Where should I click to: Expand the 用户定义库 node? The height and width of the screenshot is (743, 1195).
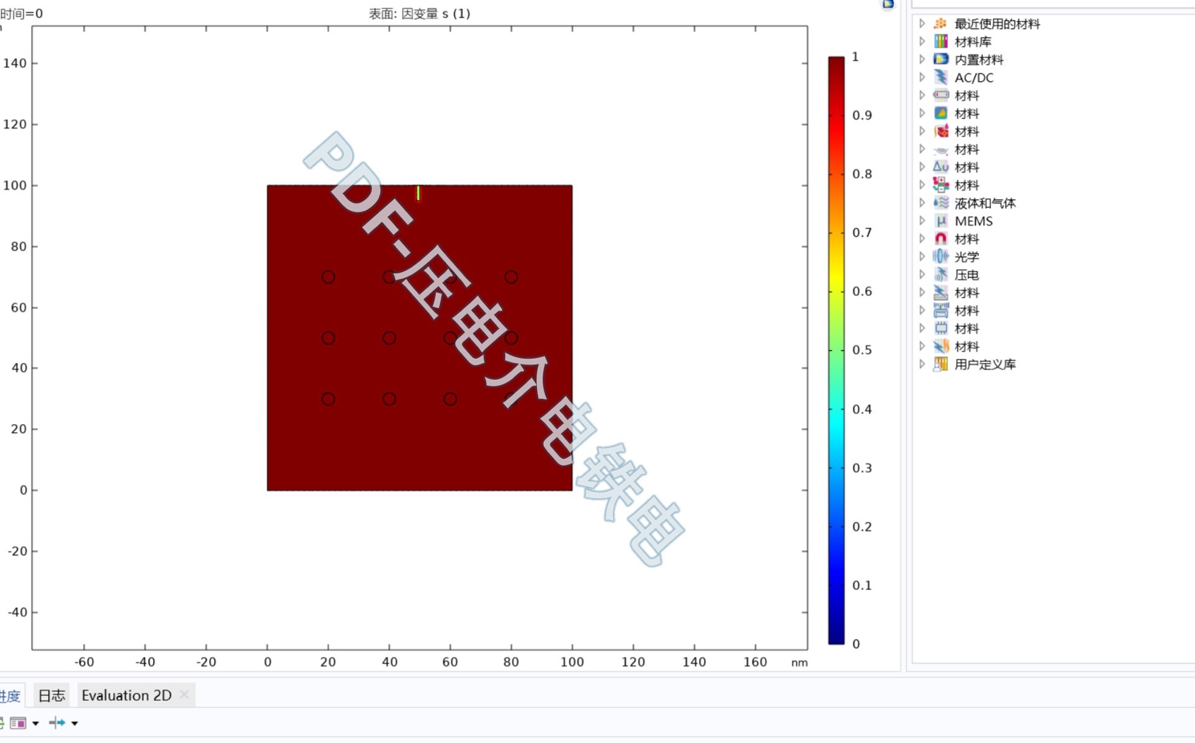click(x=922, y=364)
